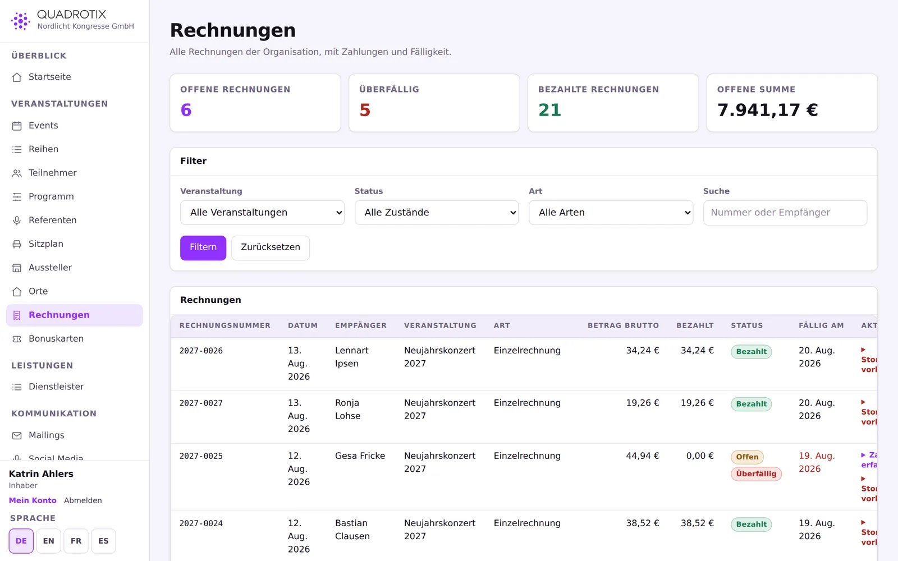
Task: Click the Bezahlte Rechnungen card
Action: coord(613,103)
